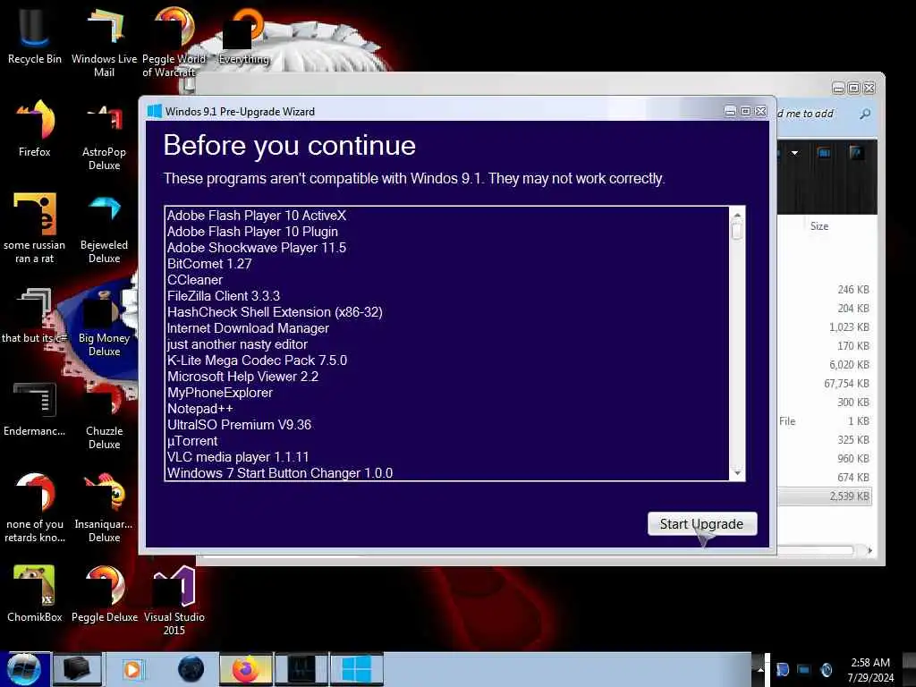Select Adobe Shockwave Player 11.5 entry
The image size is (916, 687).
coord(257,248)
